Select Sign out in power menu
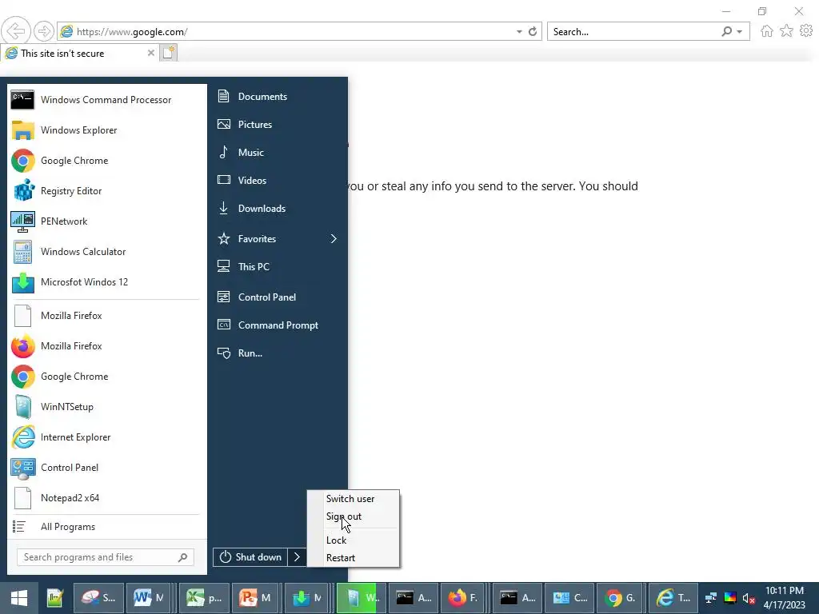Image resolution: width=819 pixels, height=614 pixels. (353, 516)
